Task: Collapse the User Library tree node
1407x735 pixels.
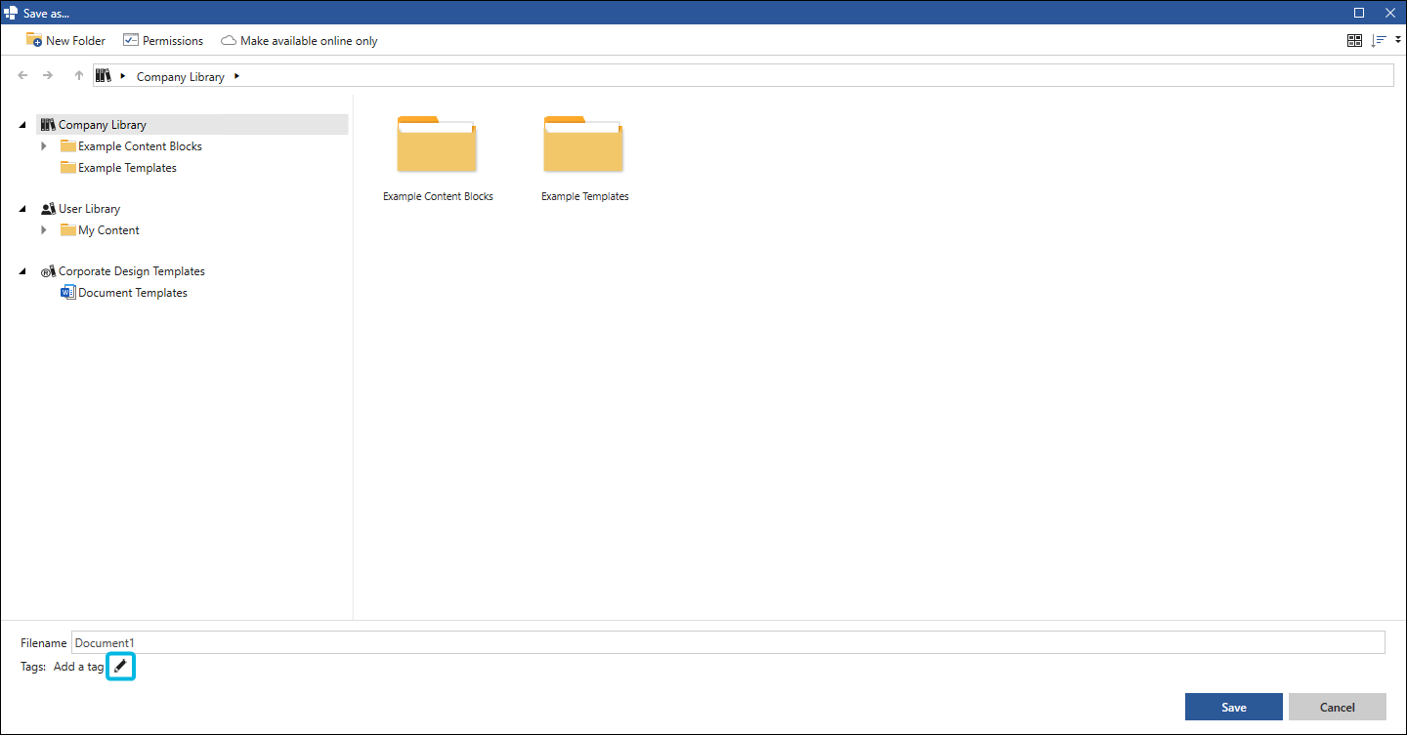Action: 22,209
